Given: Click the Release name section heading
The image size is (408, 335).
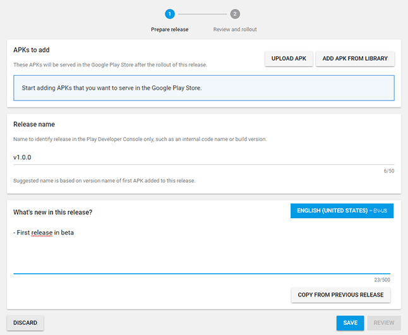Looking at the screenshot, I should point(34,125).
